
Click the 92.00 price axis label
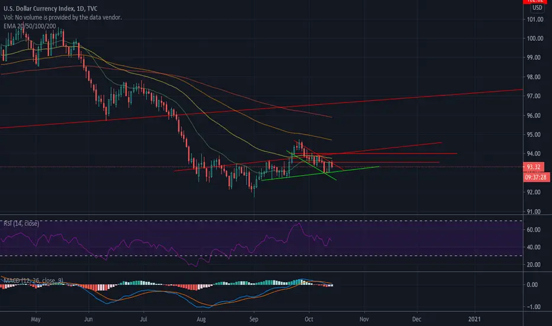coord(533,192)
